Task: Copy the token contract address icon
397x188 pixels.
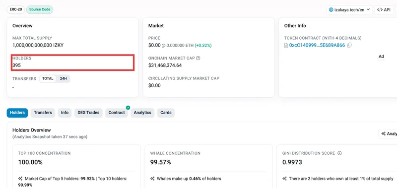Action: (349, 45)
